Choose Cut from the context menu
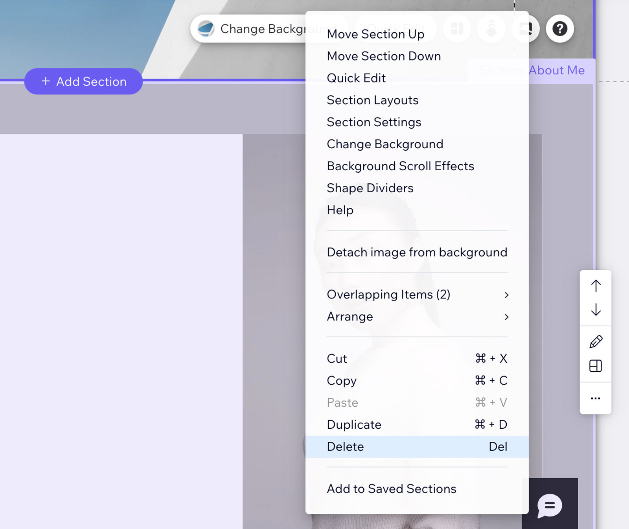This screenshot has width=629, height=529. click(417, 359)
